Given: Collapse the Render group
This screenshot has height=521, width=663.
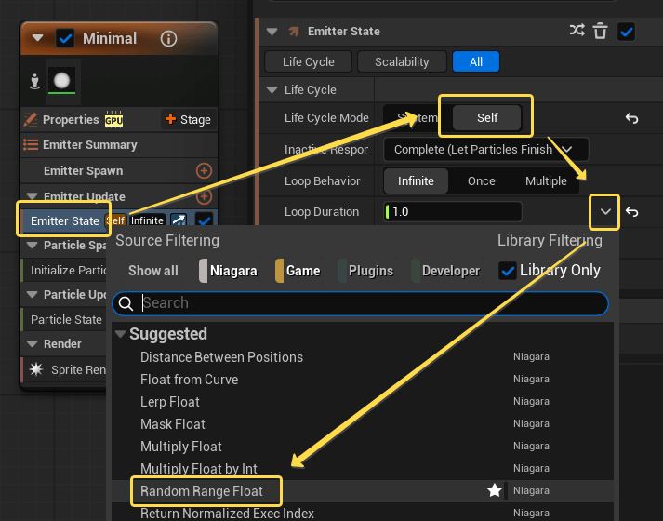Looking at the screenshot, I should point(33,344).
